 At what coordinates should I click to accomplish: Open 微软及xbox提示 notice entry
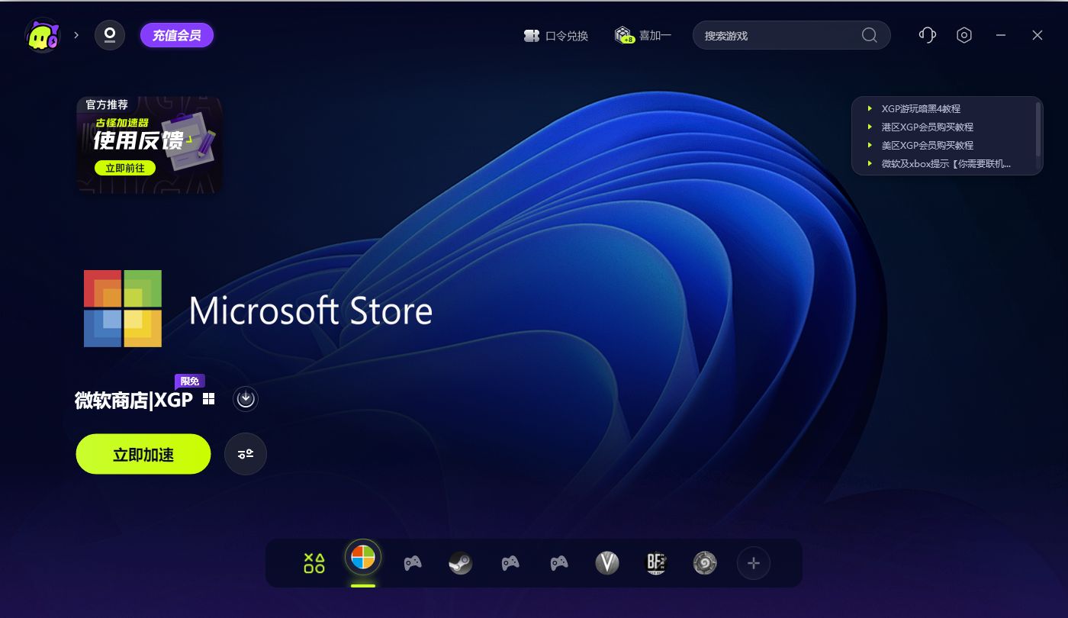point(946,164)
